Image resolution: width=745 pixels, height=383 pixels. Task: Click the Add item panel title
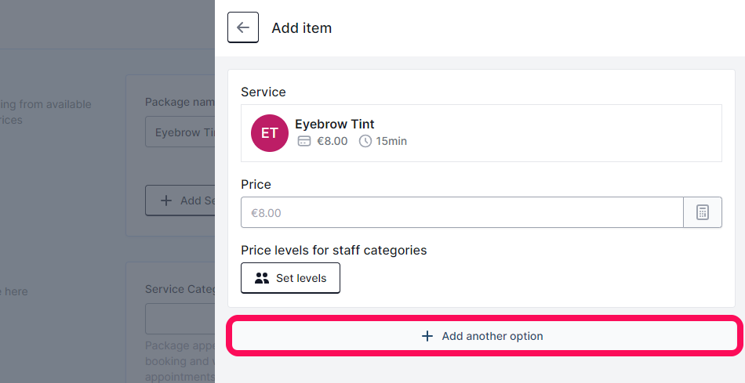pyautogui.click(x=302, y=27)
